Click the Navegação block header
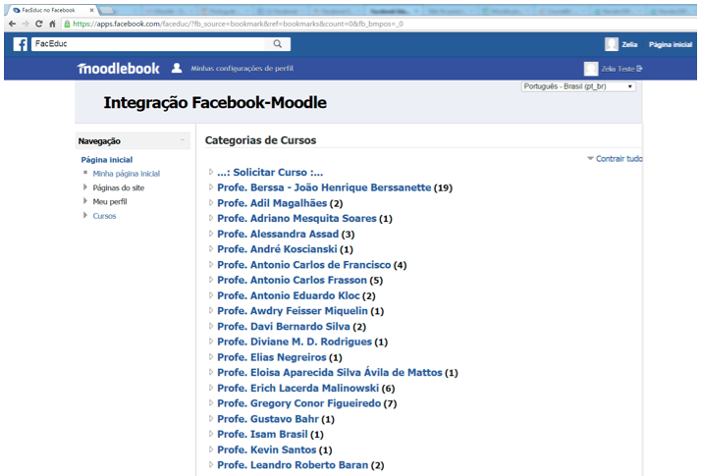702x476 pixels. click(133, 141)
